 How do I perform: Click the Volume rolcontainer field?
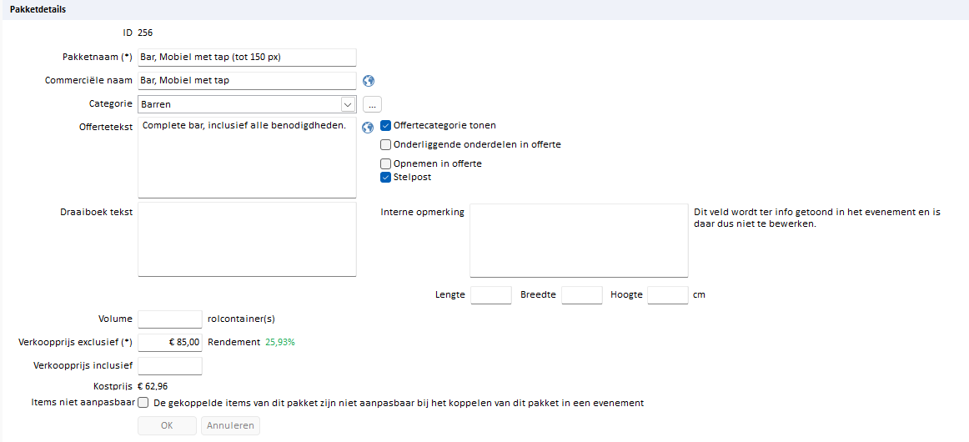[170, 319]
